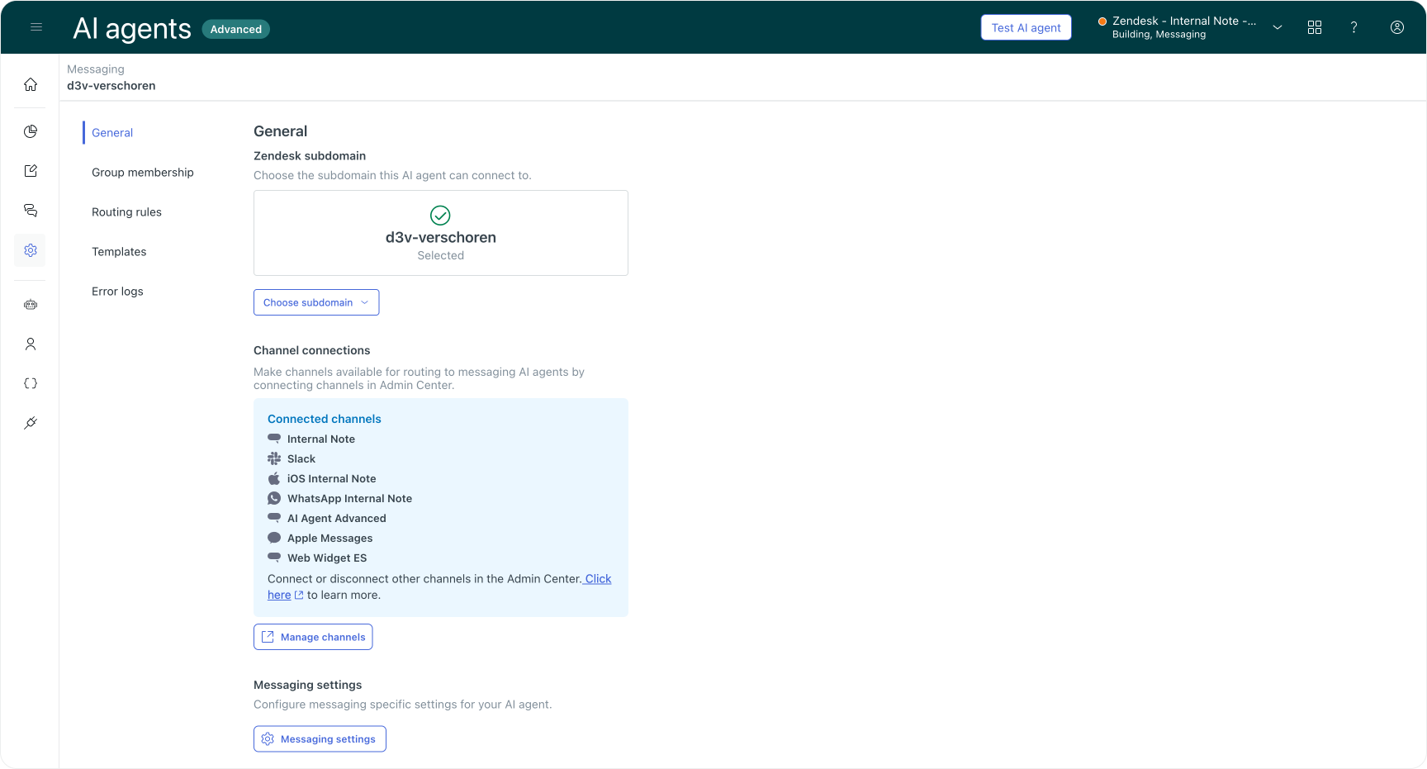Click the AI agents title in header
The width and height of the screenshot is (1427, 769).
pyautogui.click(x=132, y=28)
